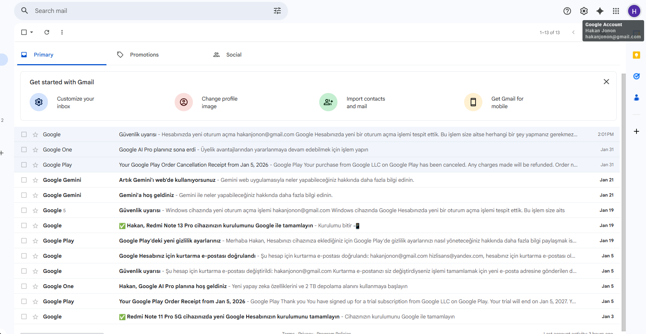
Task: Star the Redmi Note 13 Pro setup email
Action: (35, 225)
